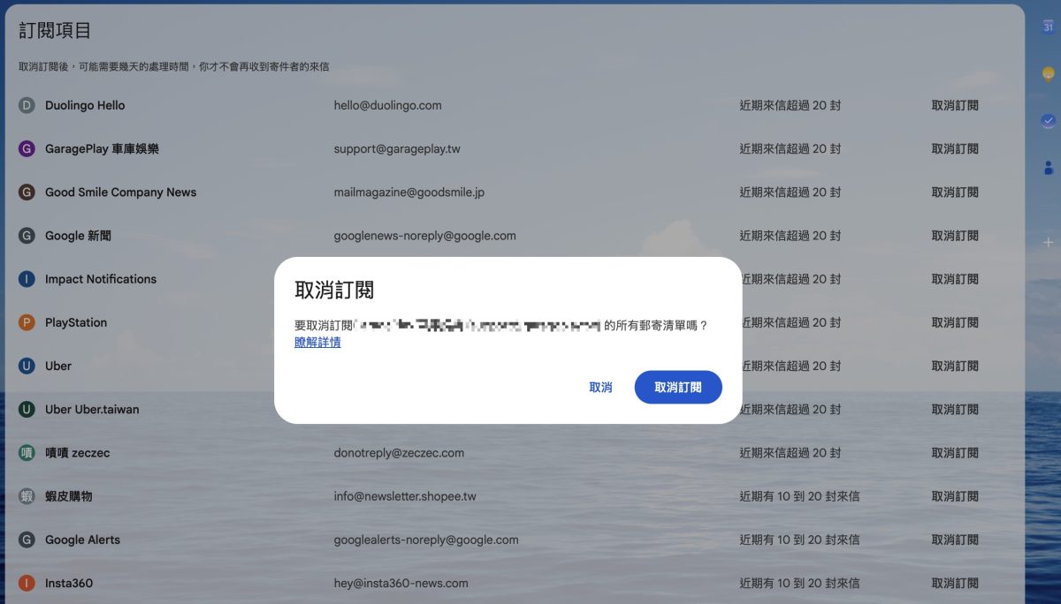
Task: Click the 訂閱項目 page heading
Action: click(x=55, y=30)
